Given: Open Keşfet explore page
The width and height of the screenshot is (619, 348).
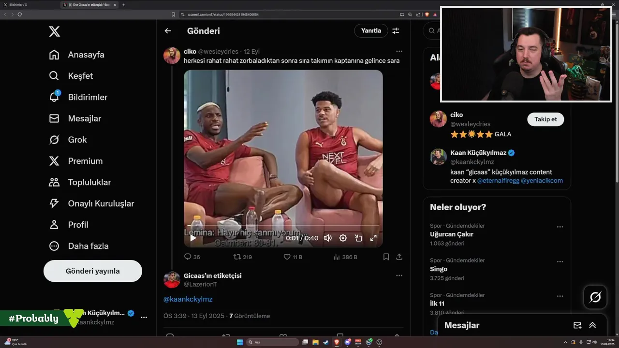Looking at the screenshot, I should (71, 76).
